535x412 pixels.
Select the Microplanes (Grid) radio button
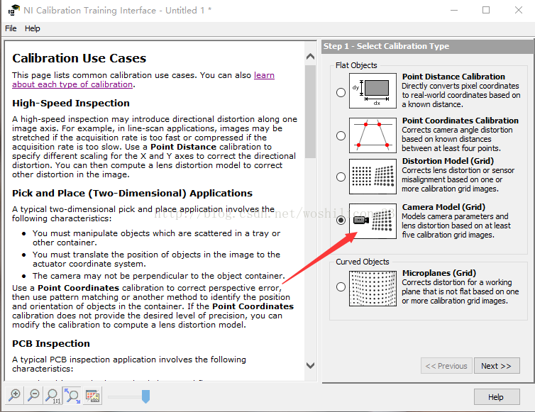point(341,286)
